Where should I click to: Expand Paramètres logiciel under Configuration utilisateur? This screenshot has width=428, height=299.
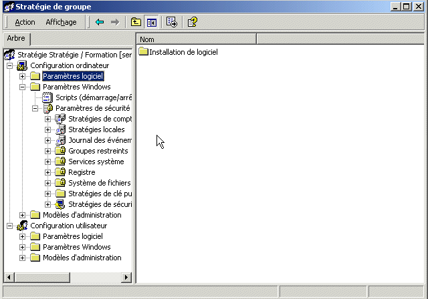(x=22, y=236)
